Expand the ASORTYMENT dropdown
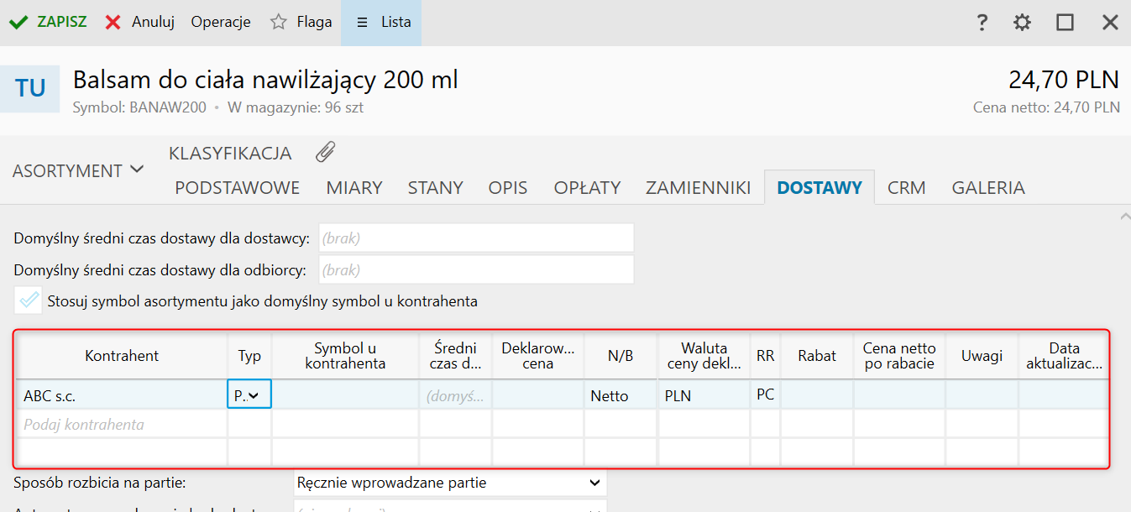Screen dimensions: 1131x512 78,170
